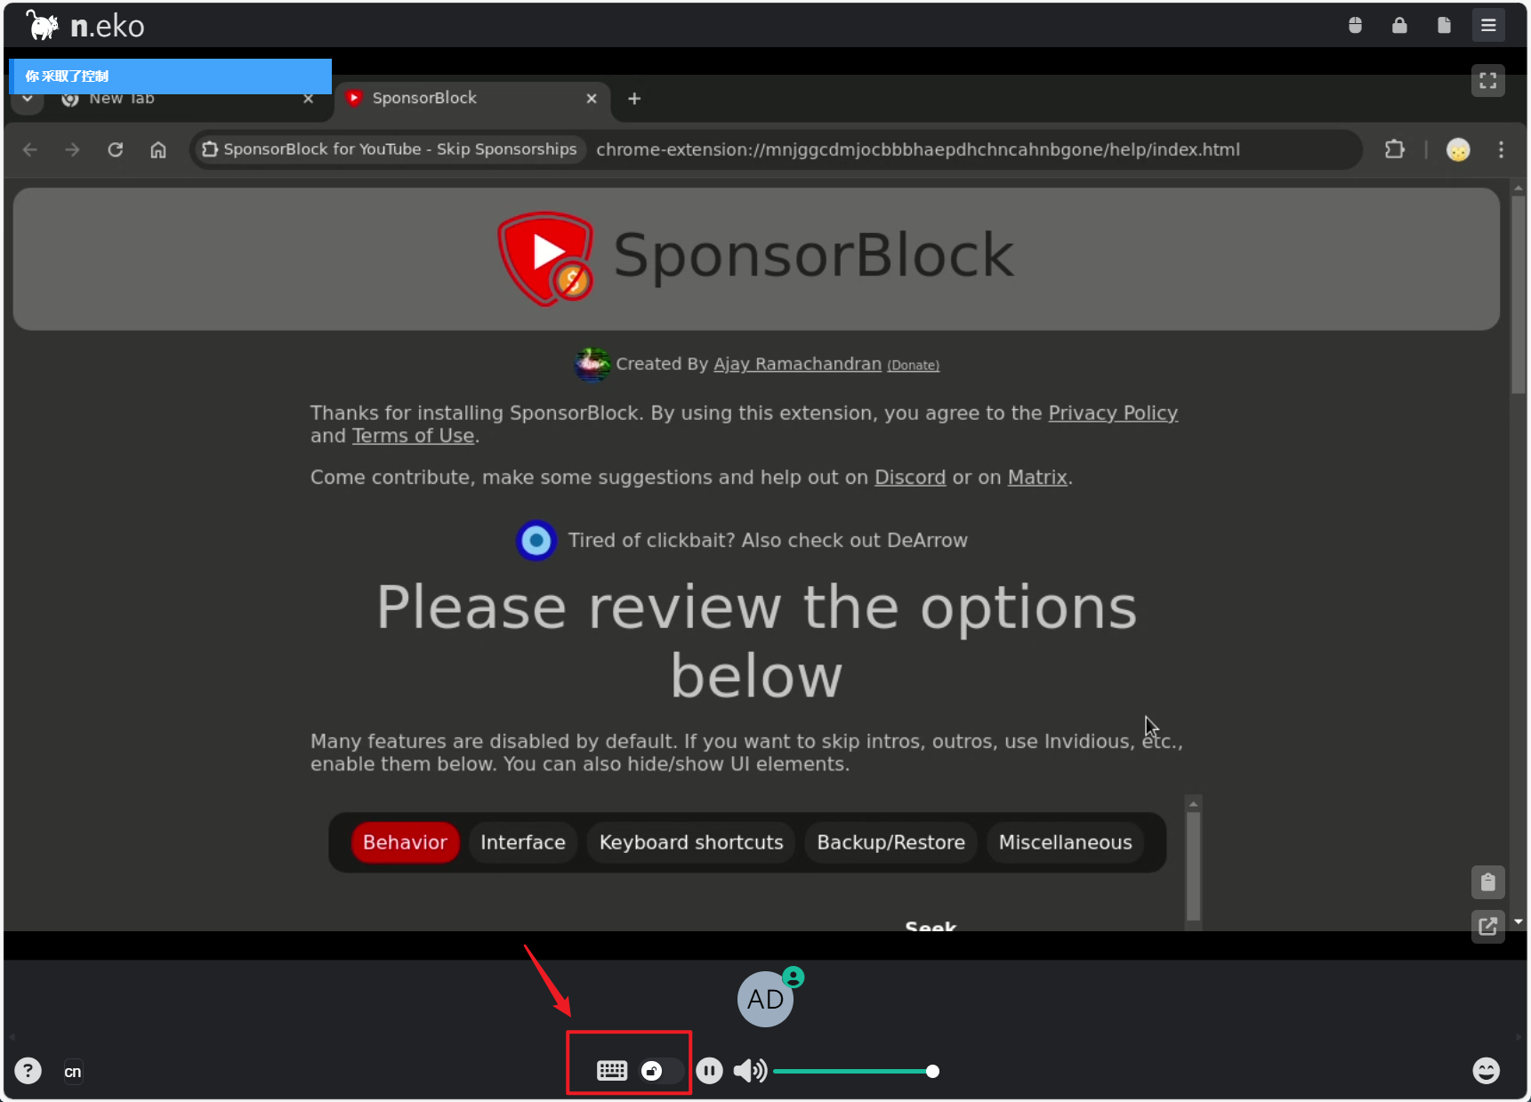
Task: Go forward with browser forward arrow
Action: tap(73, 149)
